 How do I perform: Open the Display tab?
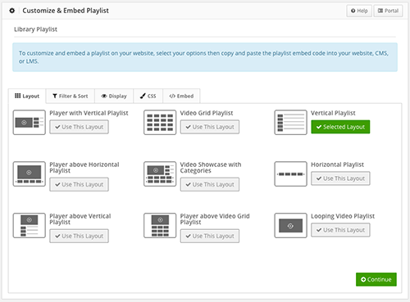tap(114, 96)
